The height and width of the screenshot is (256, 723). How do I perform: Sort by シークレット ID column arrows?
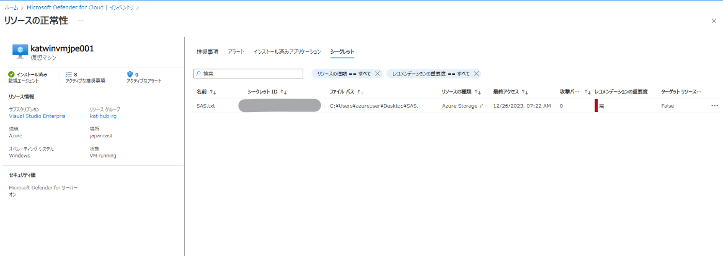(283, 92)
